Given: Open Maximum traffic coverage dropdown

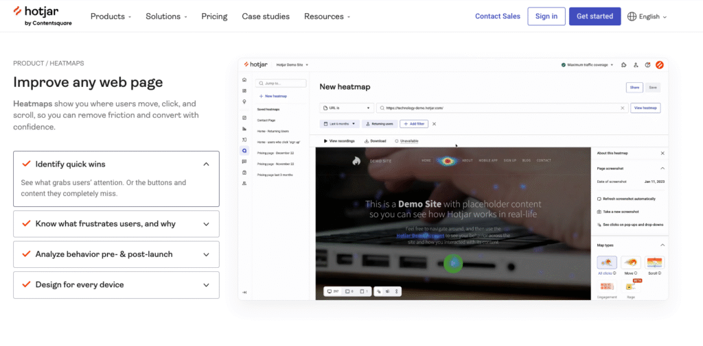Looking at the screenshot, I should click(588, 65).
